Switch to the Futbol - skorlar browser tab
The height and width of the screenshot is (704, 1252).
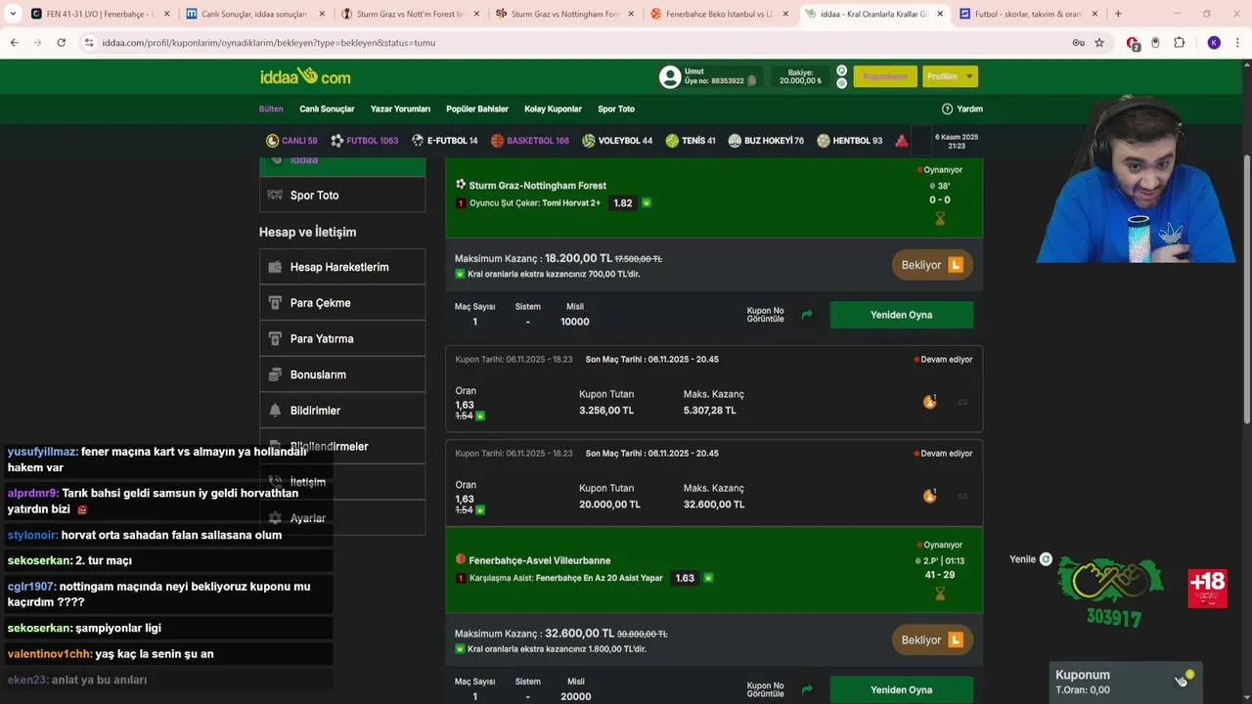pyautogui.click(x=1027, y=14)
